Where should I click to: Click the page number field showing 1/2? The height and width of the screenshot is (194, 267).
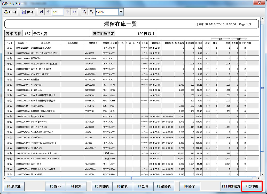pyautogui.click(x=58, y=12)
